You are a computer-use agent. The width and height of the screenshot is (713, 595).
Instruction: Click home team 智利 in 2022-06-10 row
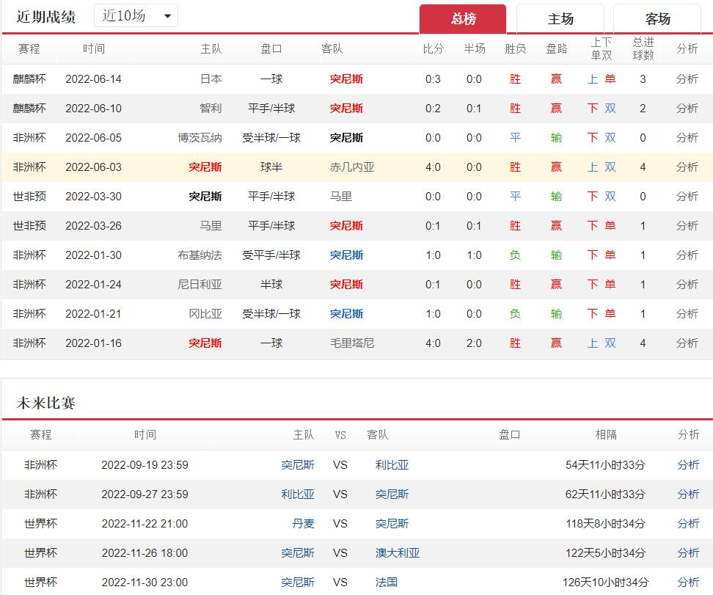coord(211,109)
